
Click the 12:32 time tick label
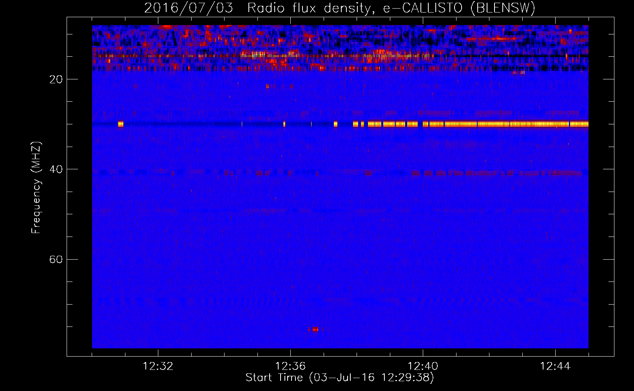point(158,366)
